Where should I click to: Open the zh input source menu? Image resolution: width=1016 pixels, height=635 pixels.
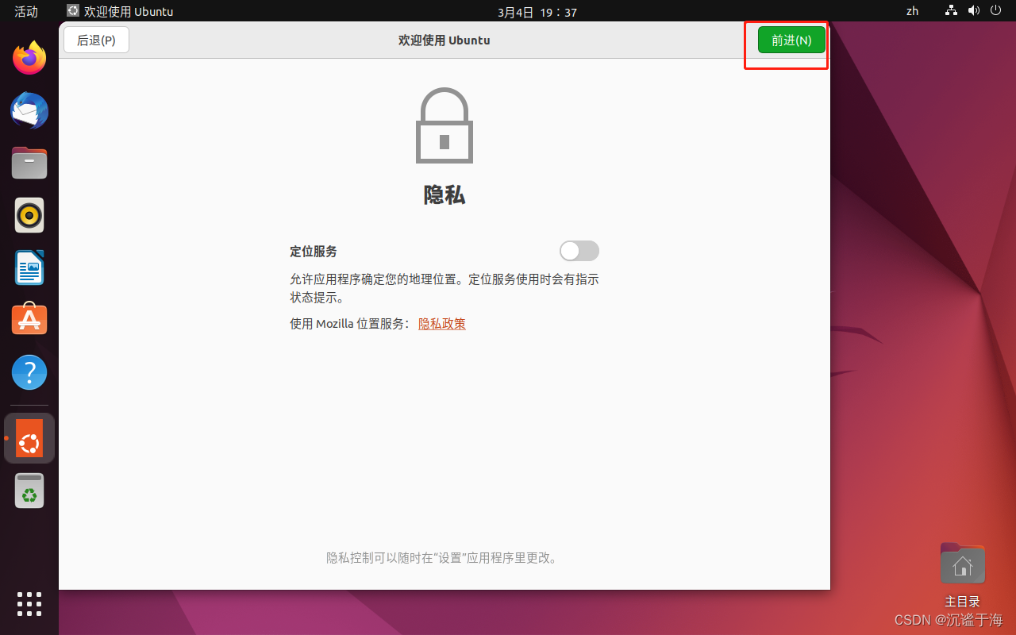pos(913,11)
